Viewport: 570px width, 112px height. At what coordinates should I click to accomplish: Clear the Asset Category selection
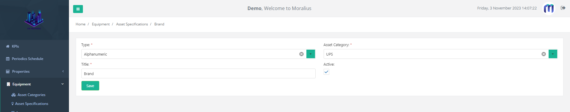pyautogui.click(x=544, y=54)
